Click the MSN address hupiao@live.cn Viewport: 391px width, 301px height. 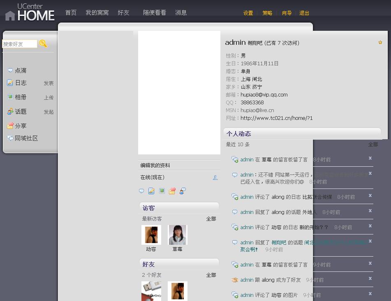(257, 110)
